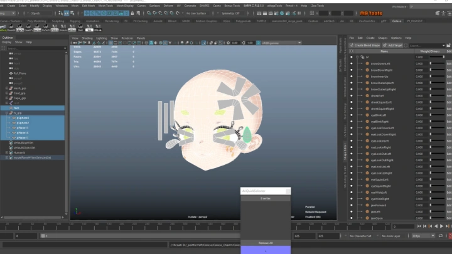Viewport: 452px width, 254px height.
Task: Click the isolate select icon in viewport toolbar
Action: tap(204, 43)
